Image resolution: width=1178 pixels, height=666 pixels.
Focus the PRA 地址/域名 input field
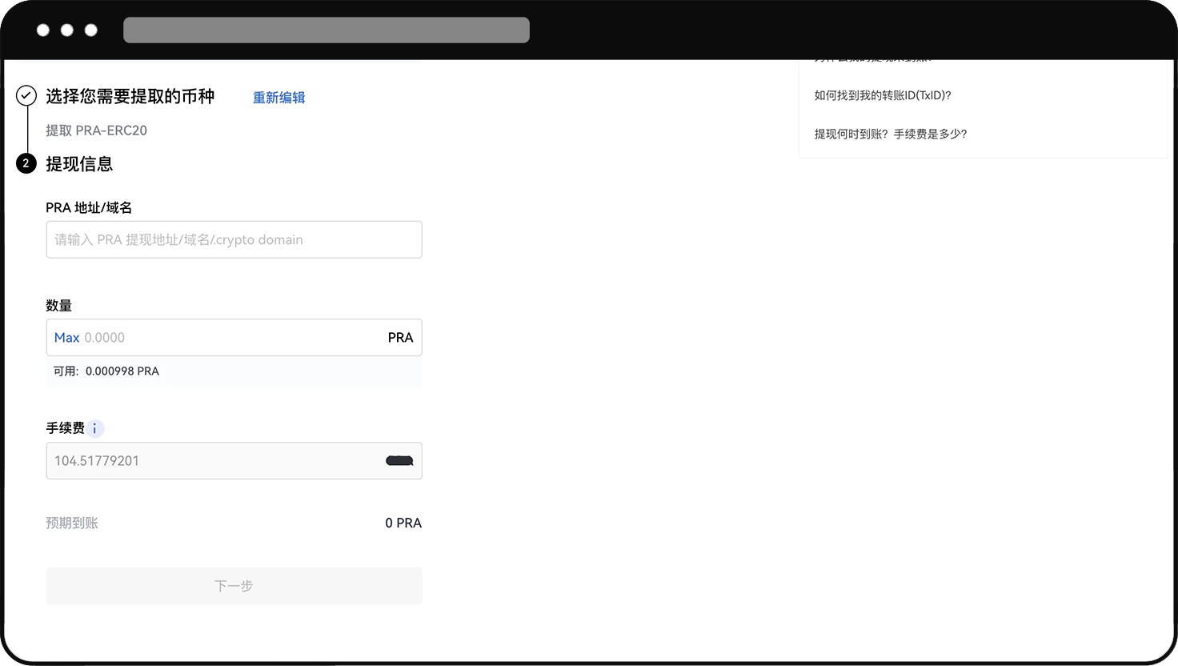234,239
